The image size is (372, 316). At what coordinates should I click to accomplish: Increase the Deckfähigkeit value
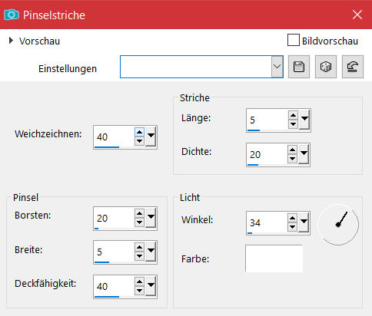coord(139,281)
